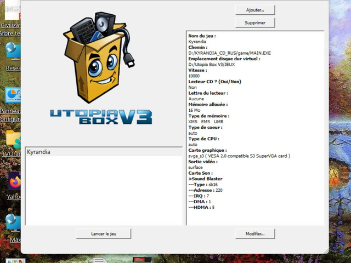
Task: Click the Nom du jeu label
Action: [202, 36]
